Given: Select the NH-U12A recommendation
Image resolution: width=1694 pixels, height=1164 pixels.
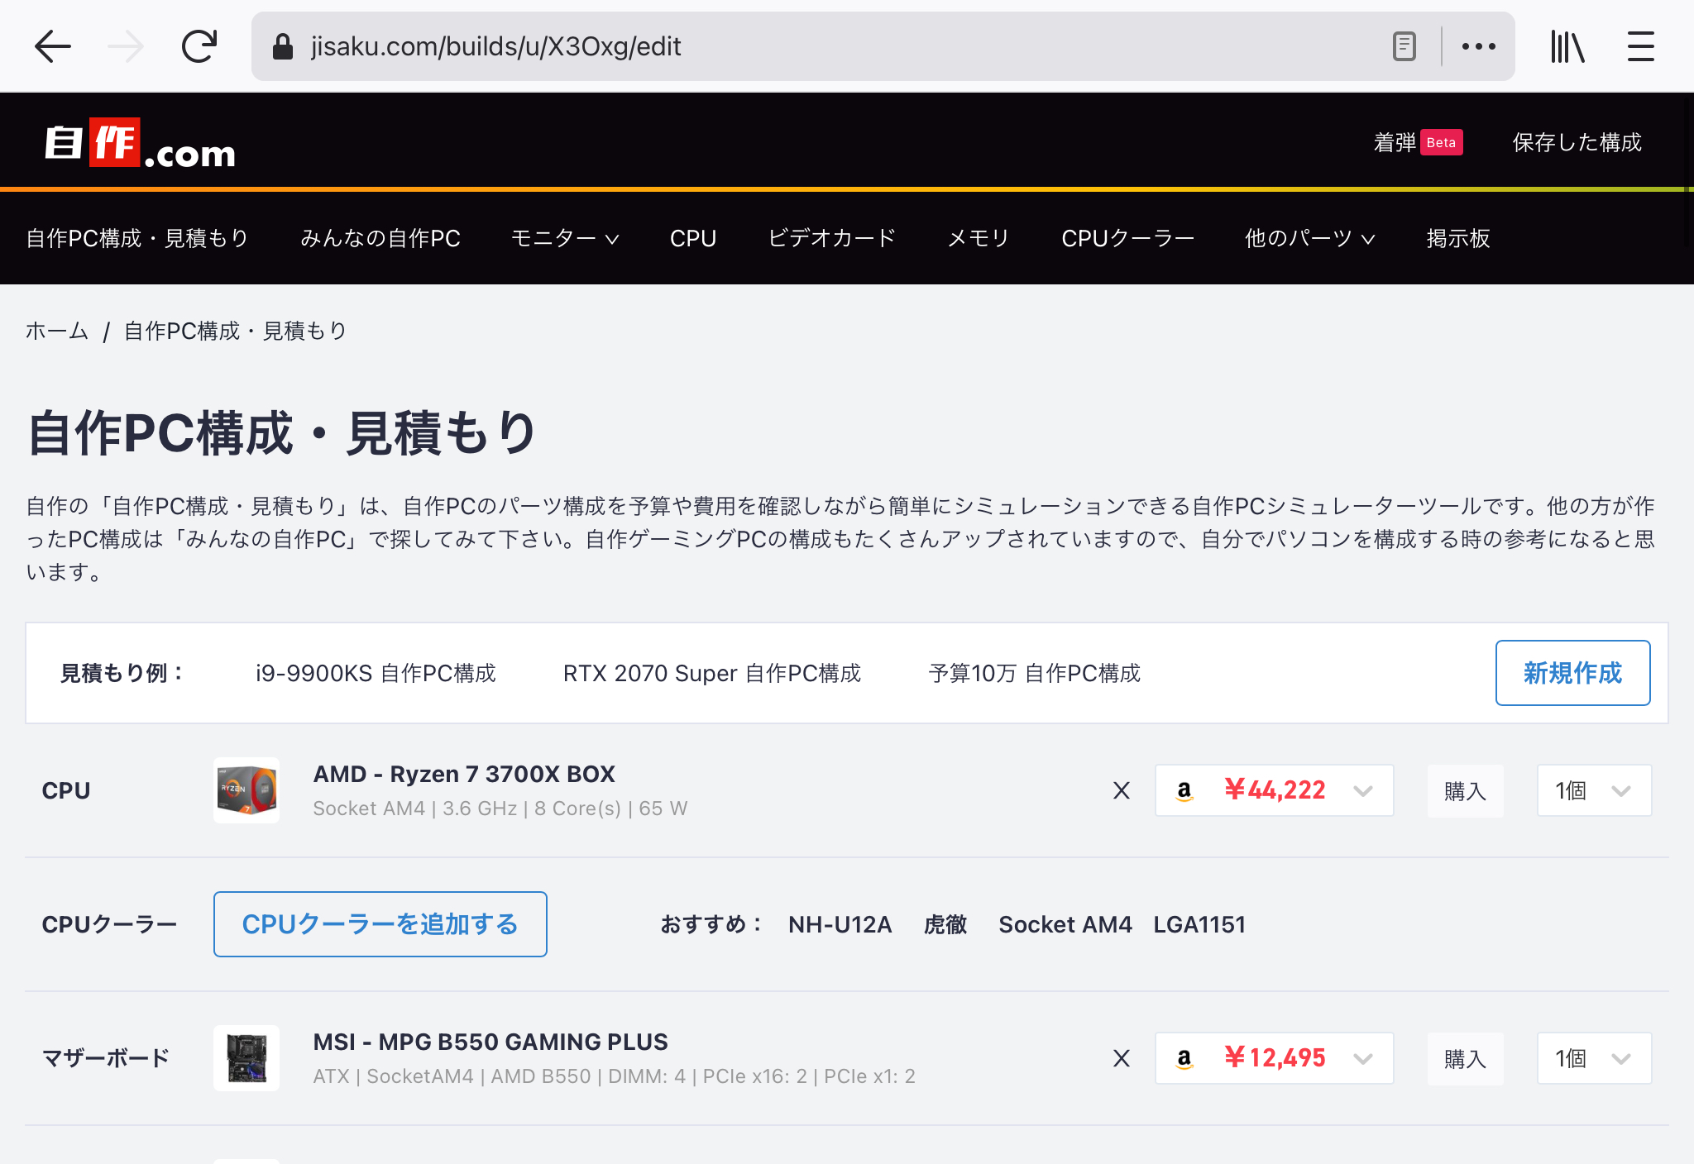Looking at the screenshot, I should click(840, 924).
